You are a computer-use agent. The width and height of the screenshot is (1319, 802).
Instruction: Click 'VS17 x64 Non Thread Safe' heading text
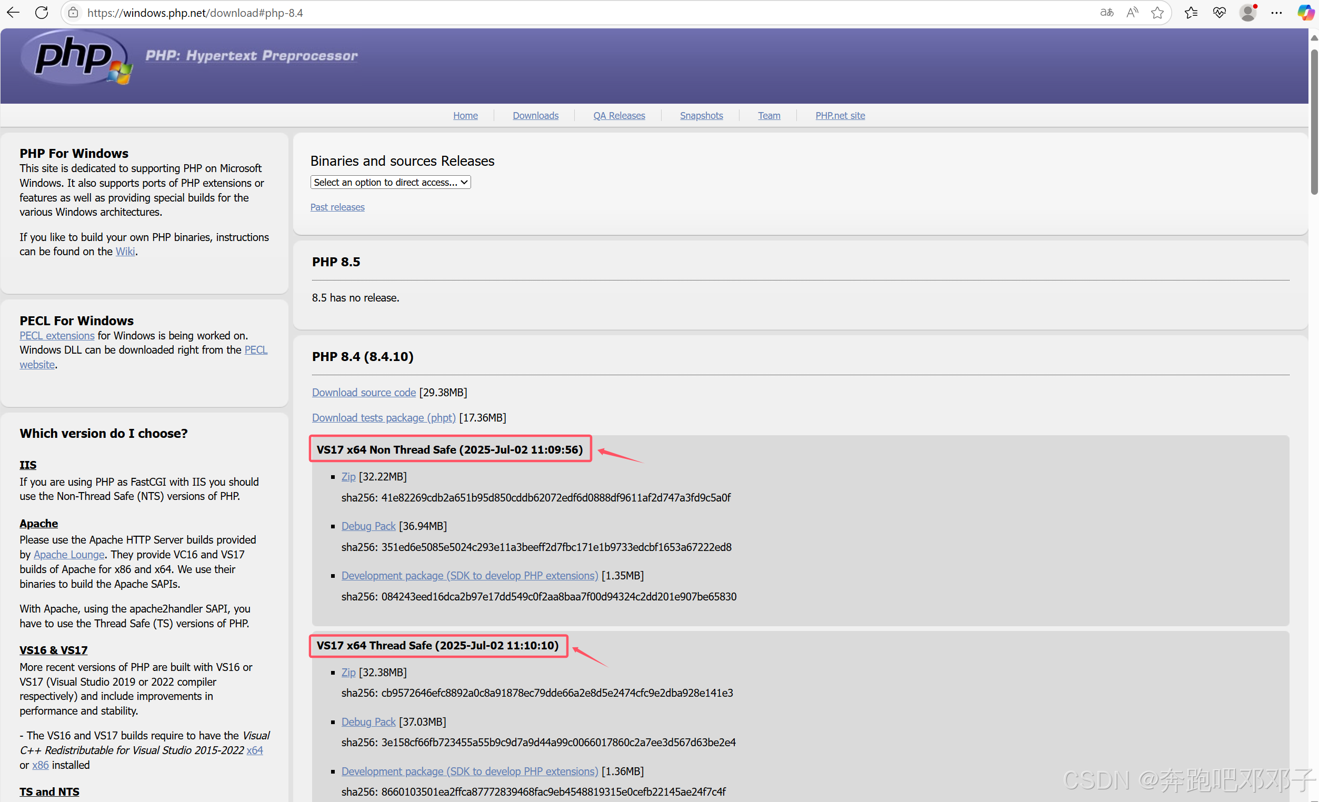[x=449, y=449]
